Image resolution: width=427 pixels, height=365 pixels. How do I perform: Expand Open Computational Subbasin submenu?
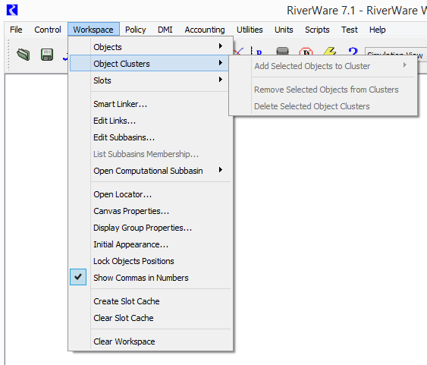pos(149,171)
